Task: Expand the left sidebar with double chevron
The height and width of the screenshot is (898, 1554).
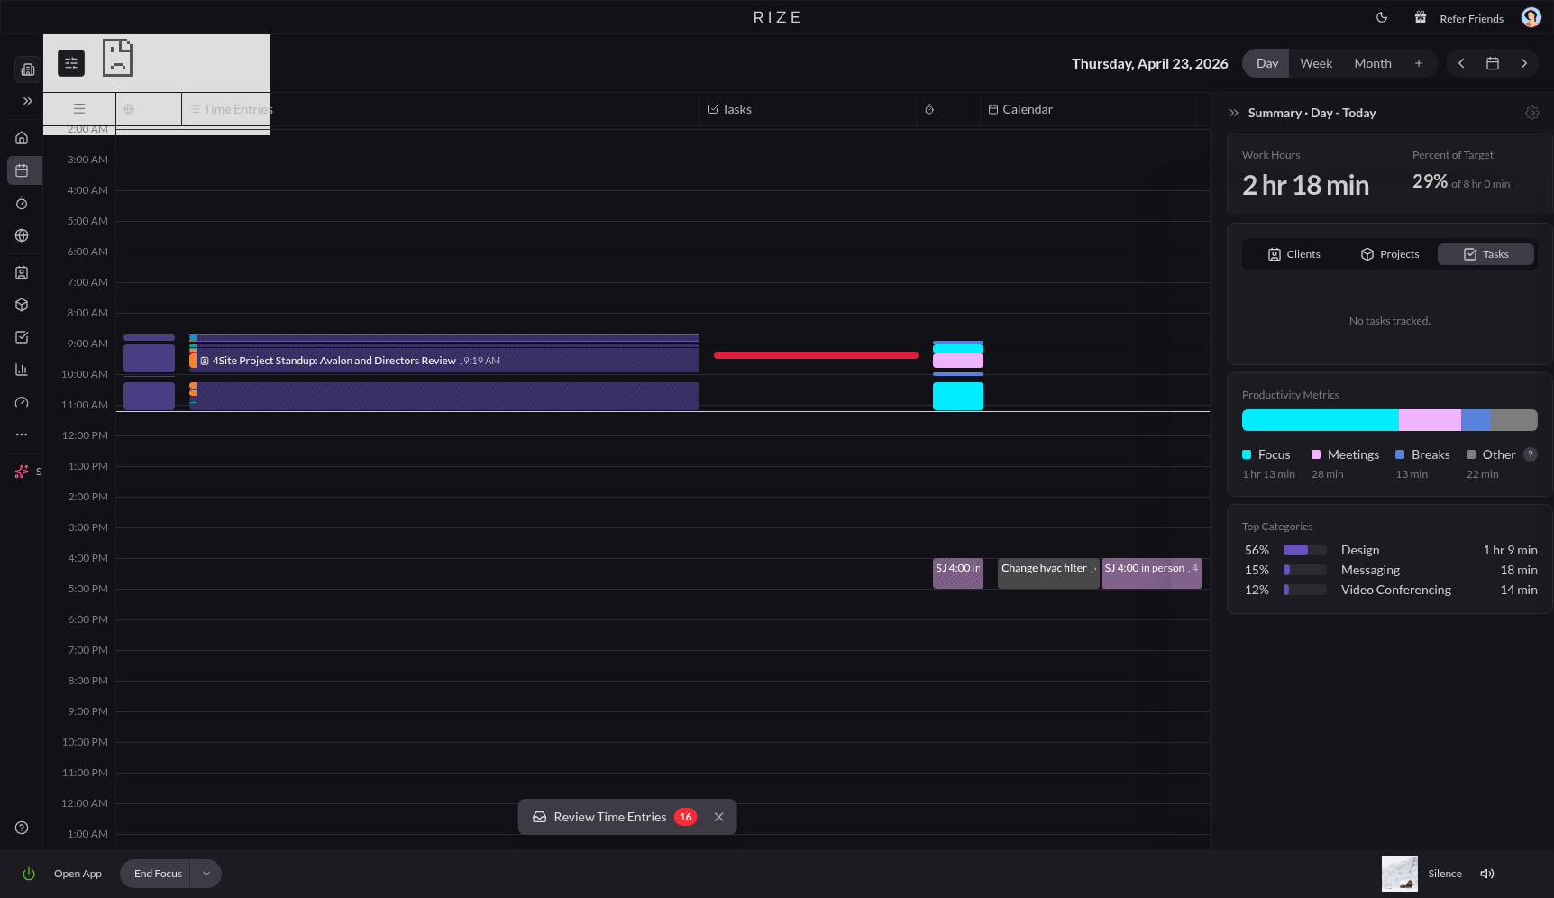Action: pyautogui.click(x=28, y=101)
